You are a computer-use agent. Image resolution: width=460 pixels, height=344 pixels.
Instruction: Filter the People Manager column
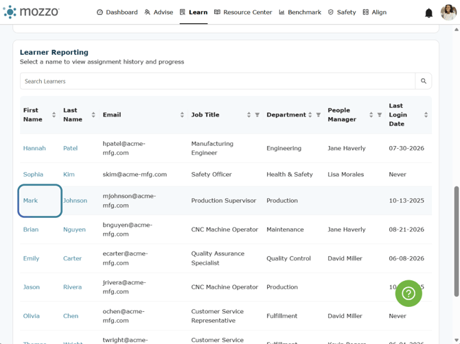(379, 114)
